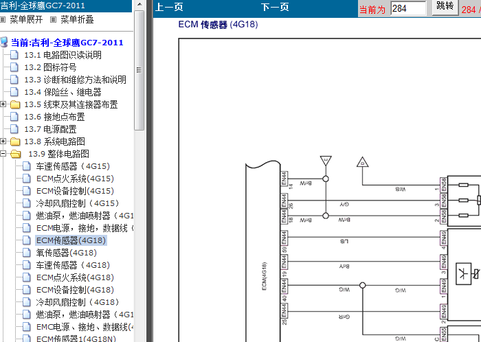481x342 pixels.
Task: Open 冷却风扇控制（4G15）diagram
Action: 77,203
